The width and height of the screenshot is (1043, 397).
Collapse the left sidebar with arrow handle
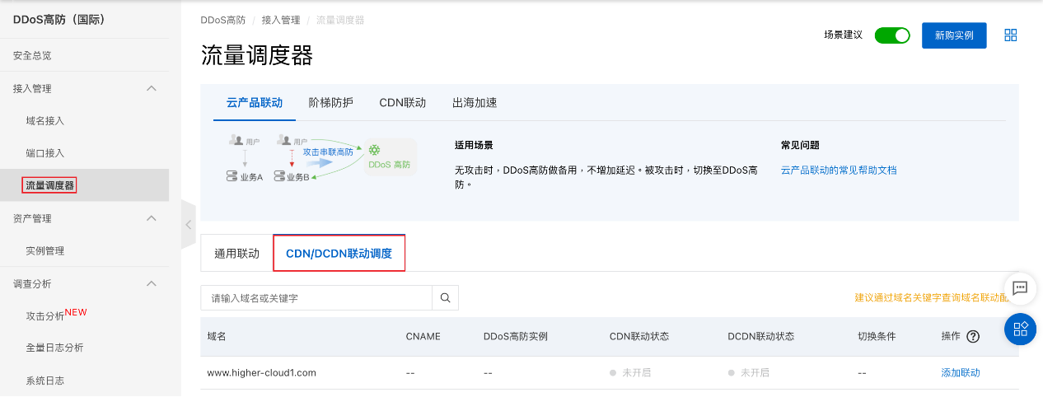pyautogui.click(x=188, y=224)
